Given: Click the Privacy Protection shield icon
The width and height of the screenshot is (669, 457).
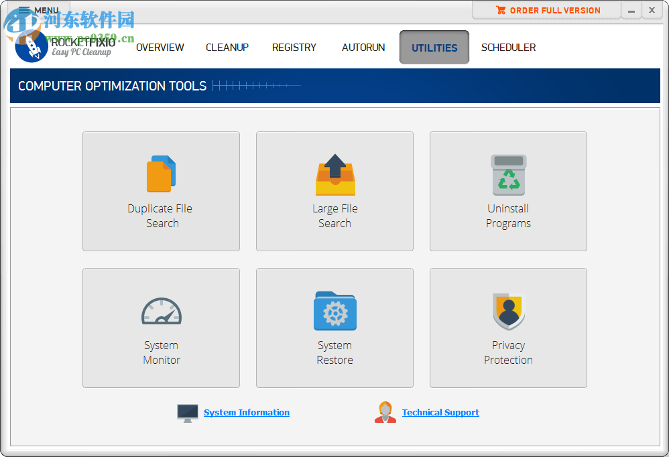Looking at the screenshot, I should 509,311.
